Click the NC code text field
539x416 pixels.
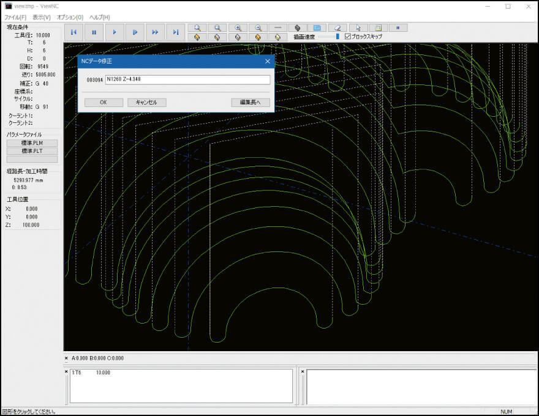[187, 80]
